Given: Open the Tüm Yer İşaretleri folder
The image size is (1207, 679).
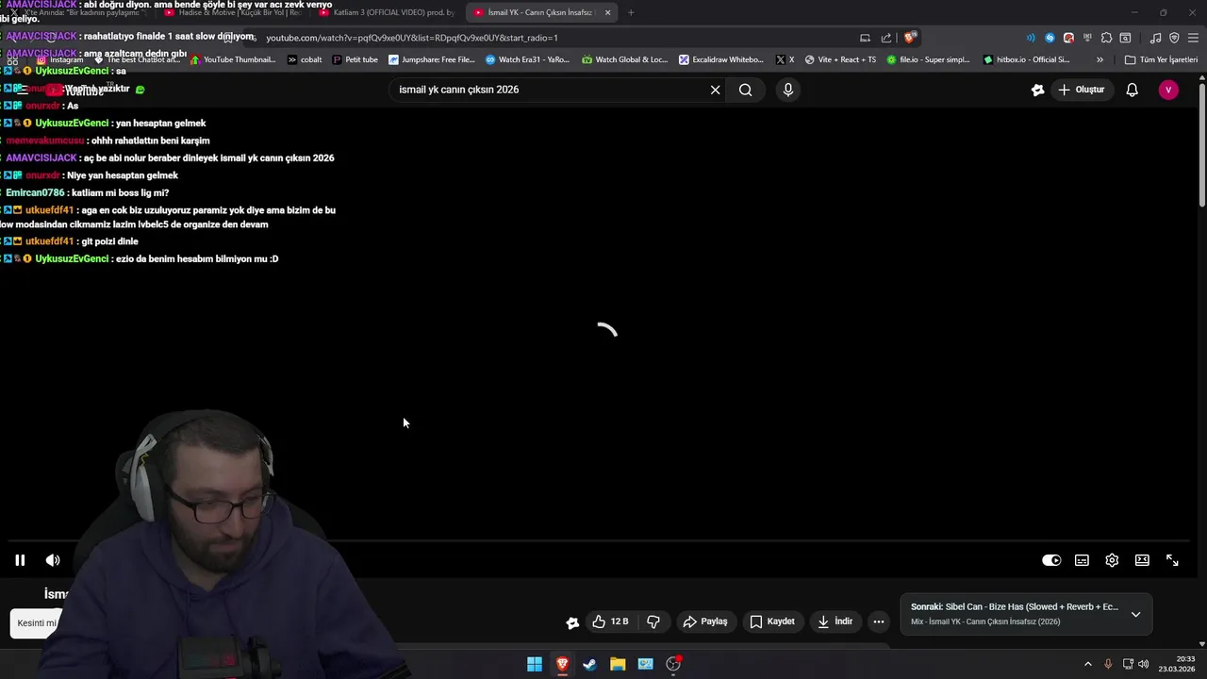Looking at the screenshot, I should pos(1161,59).
